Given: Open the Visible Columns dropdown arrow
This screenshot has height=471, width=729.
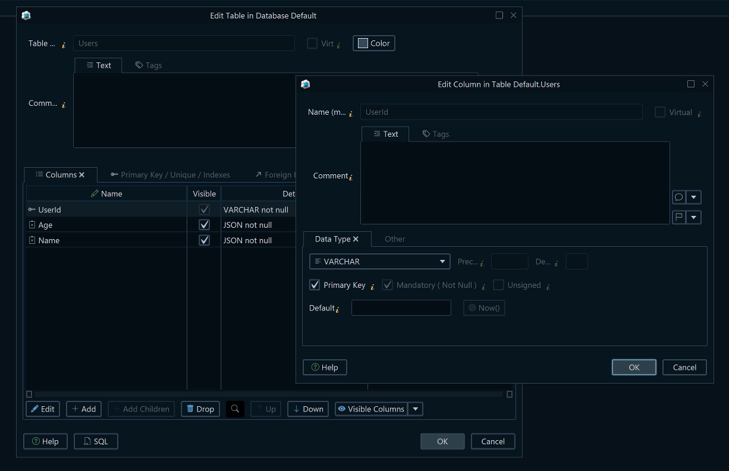Looking at the screenshot, I should (x=415, y=409).
